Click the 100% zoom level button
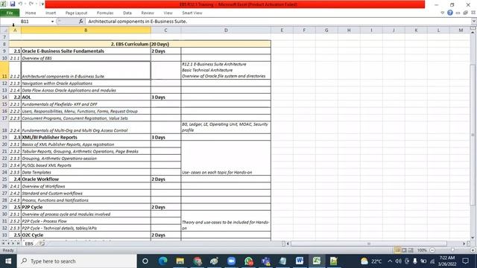The width and height of the screenshot is (477, 268). point(422,250)
